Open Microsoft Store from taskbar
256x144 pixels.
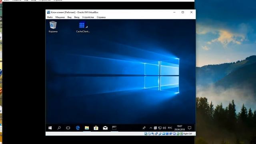[x=96, y=128]
